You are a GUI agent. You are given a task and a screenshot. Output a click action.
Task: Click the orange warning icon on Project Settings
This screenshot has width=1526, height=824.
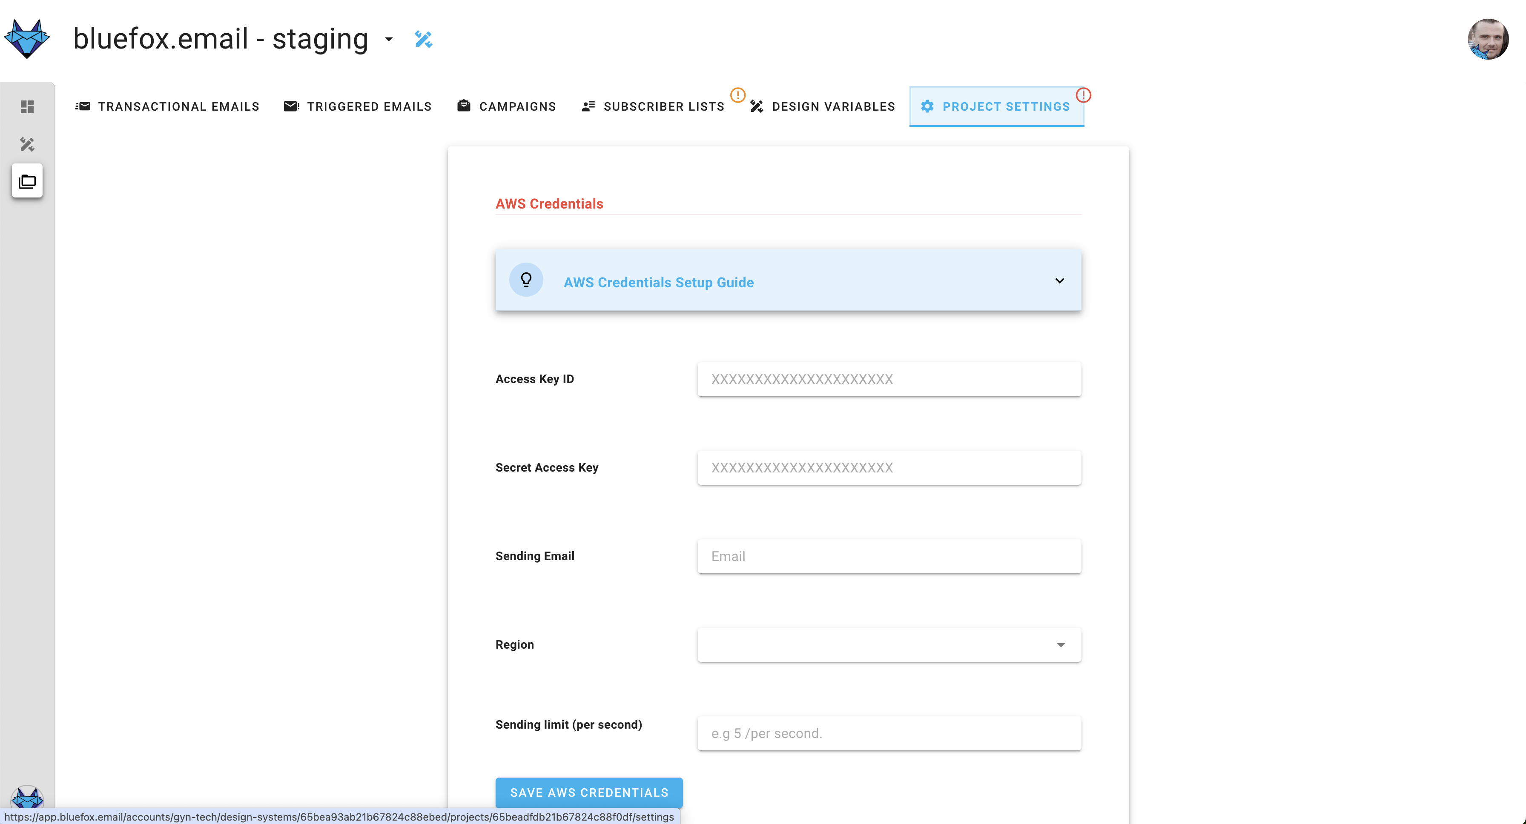point(1084,94)
